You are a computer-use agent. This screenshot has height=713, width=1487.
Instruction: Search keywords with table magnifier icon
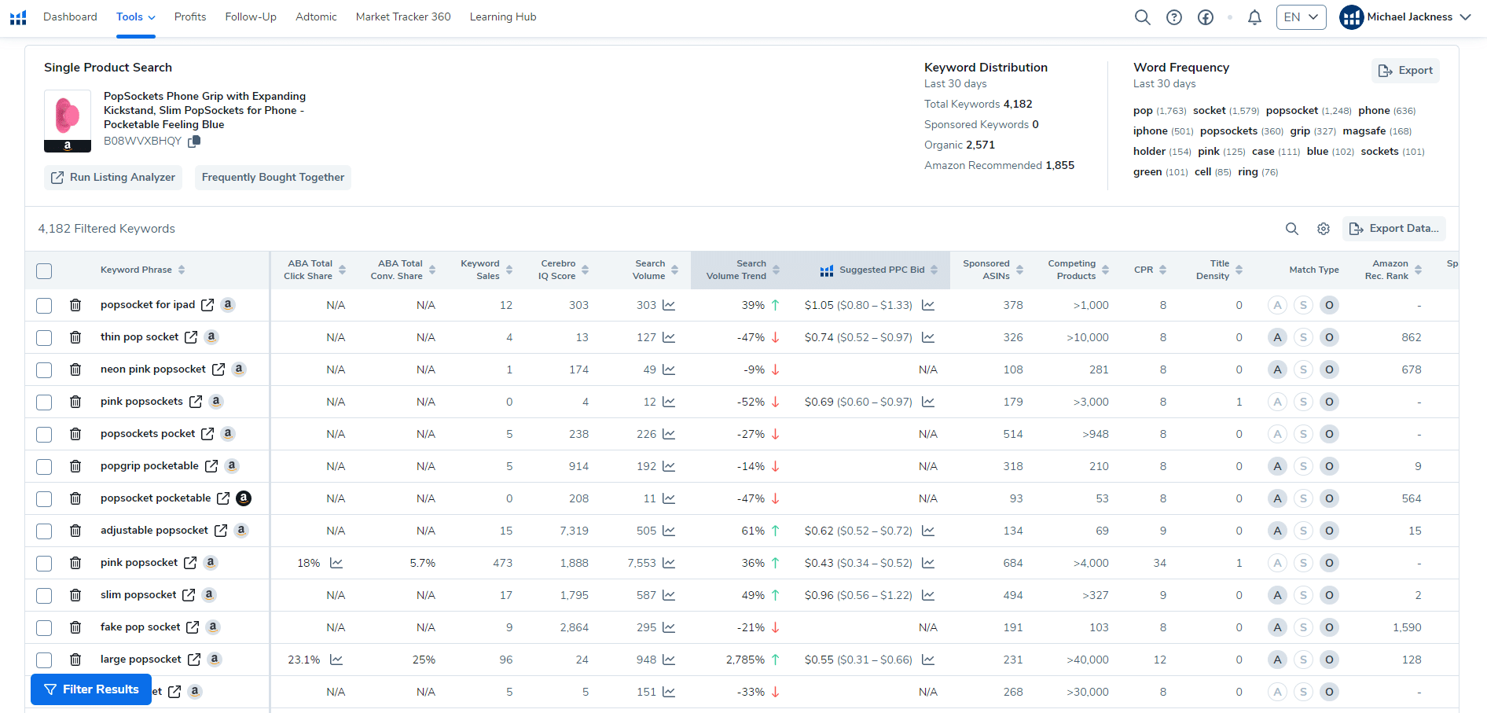tap(1292, 229)
